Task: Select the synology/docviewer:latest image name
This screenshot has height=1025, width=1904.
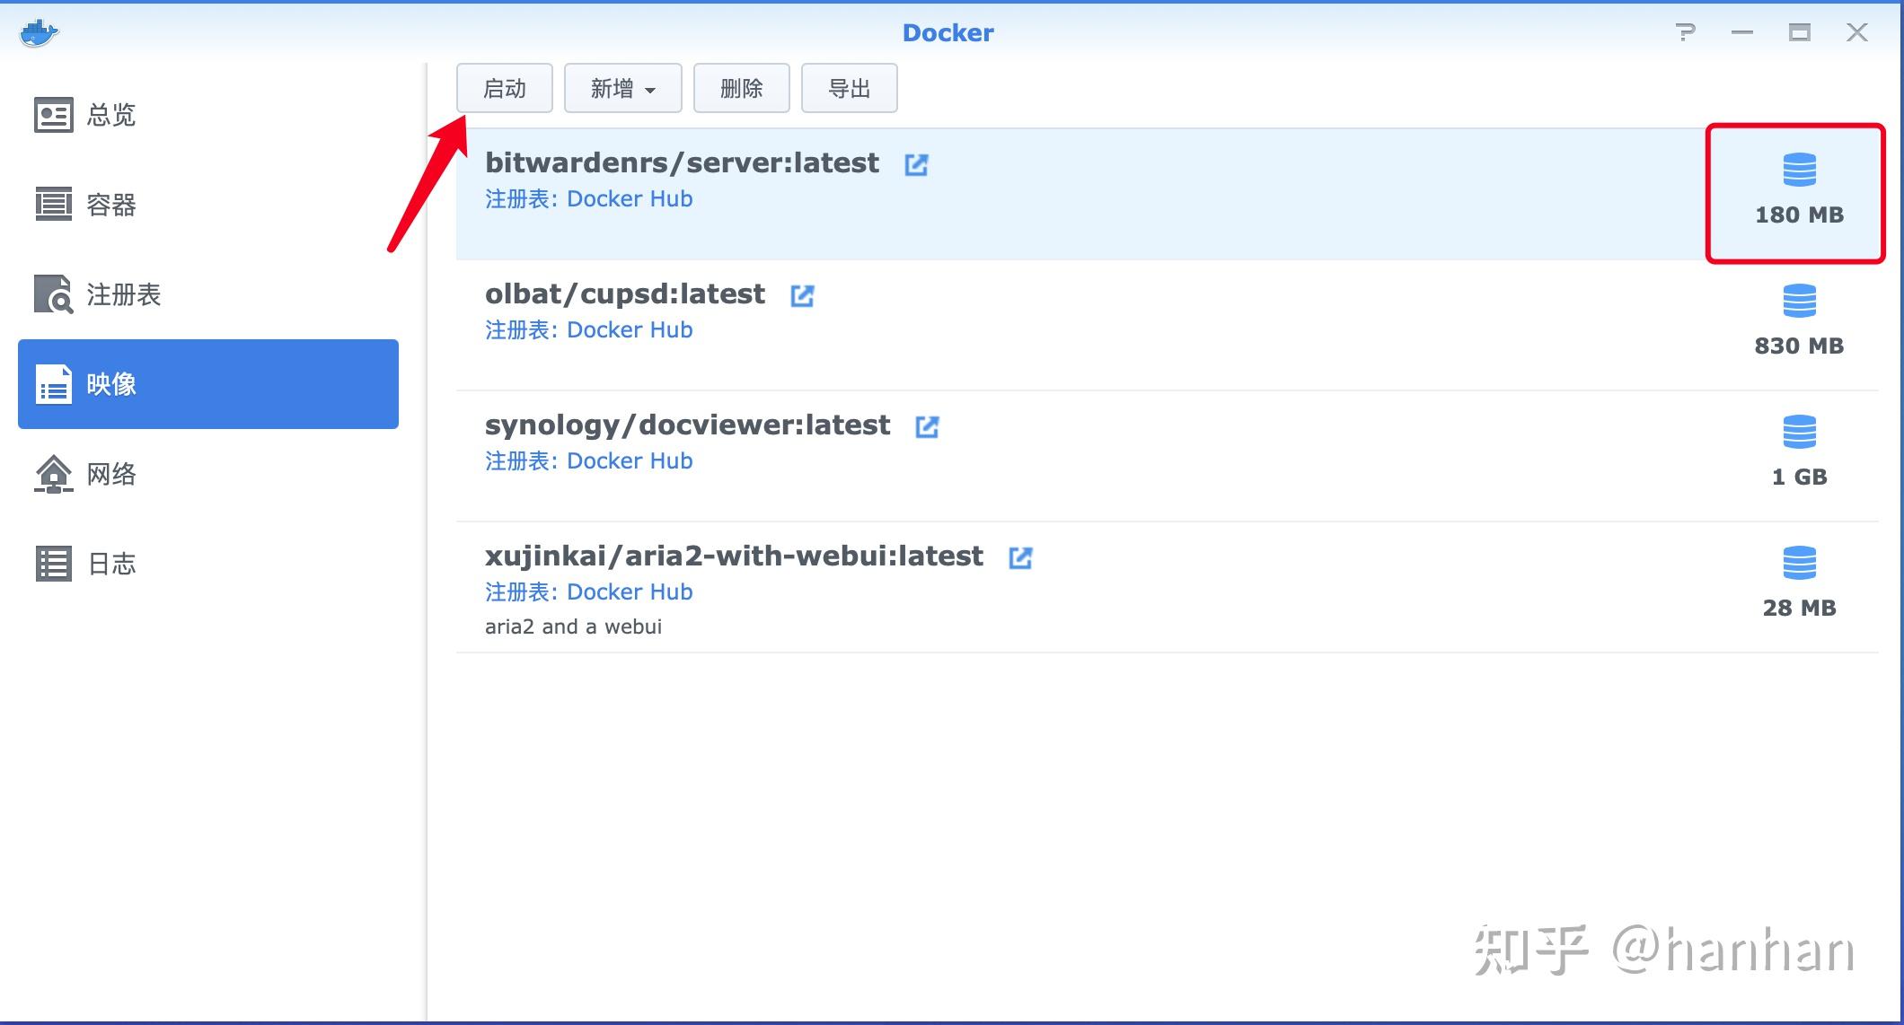Action: (688, 425)
